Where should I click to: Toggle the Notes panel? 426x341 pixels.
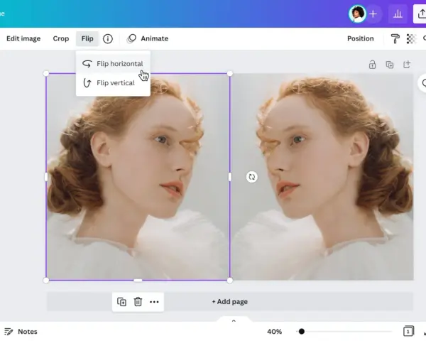pos(21,332)
